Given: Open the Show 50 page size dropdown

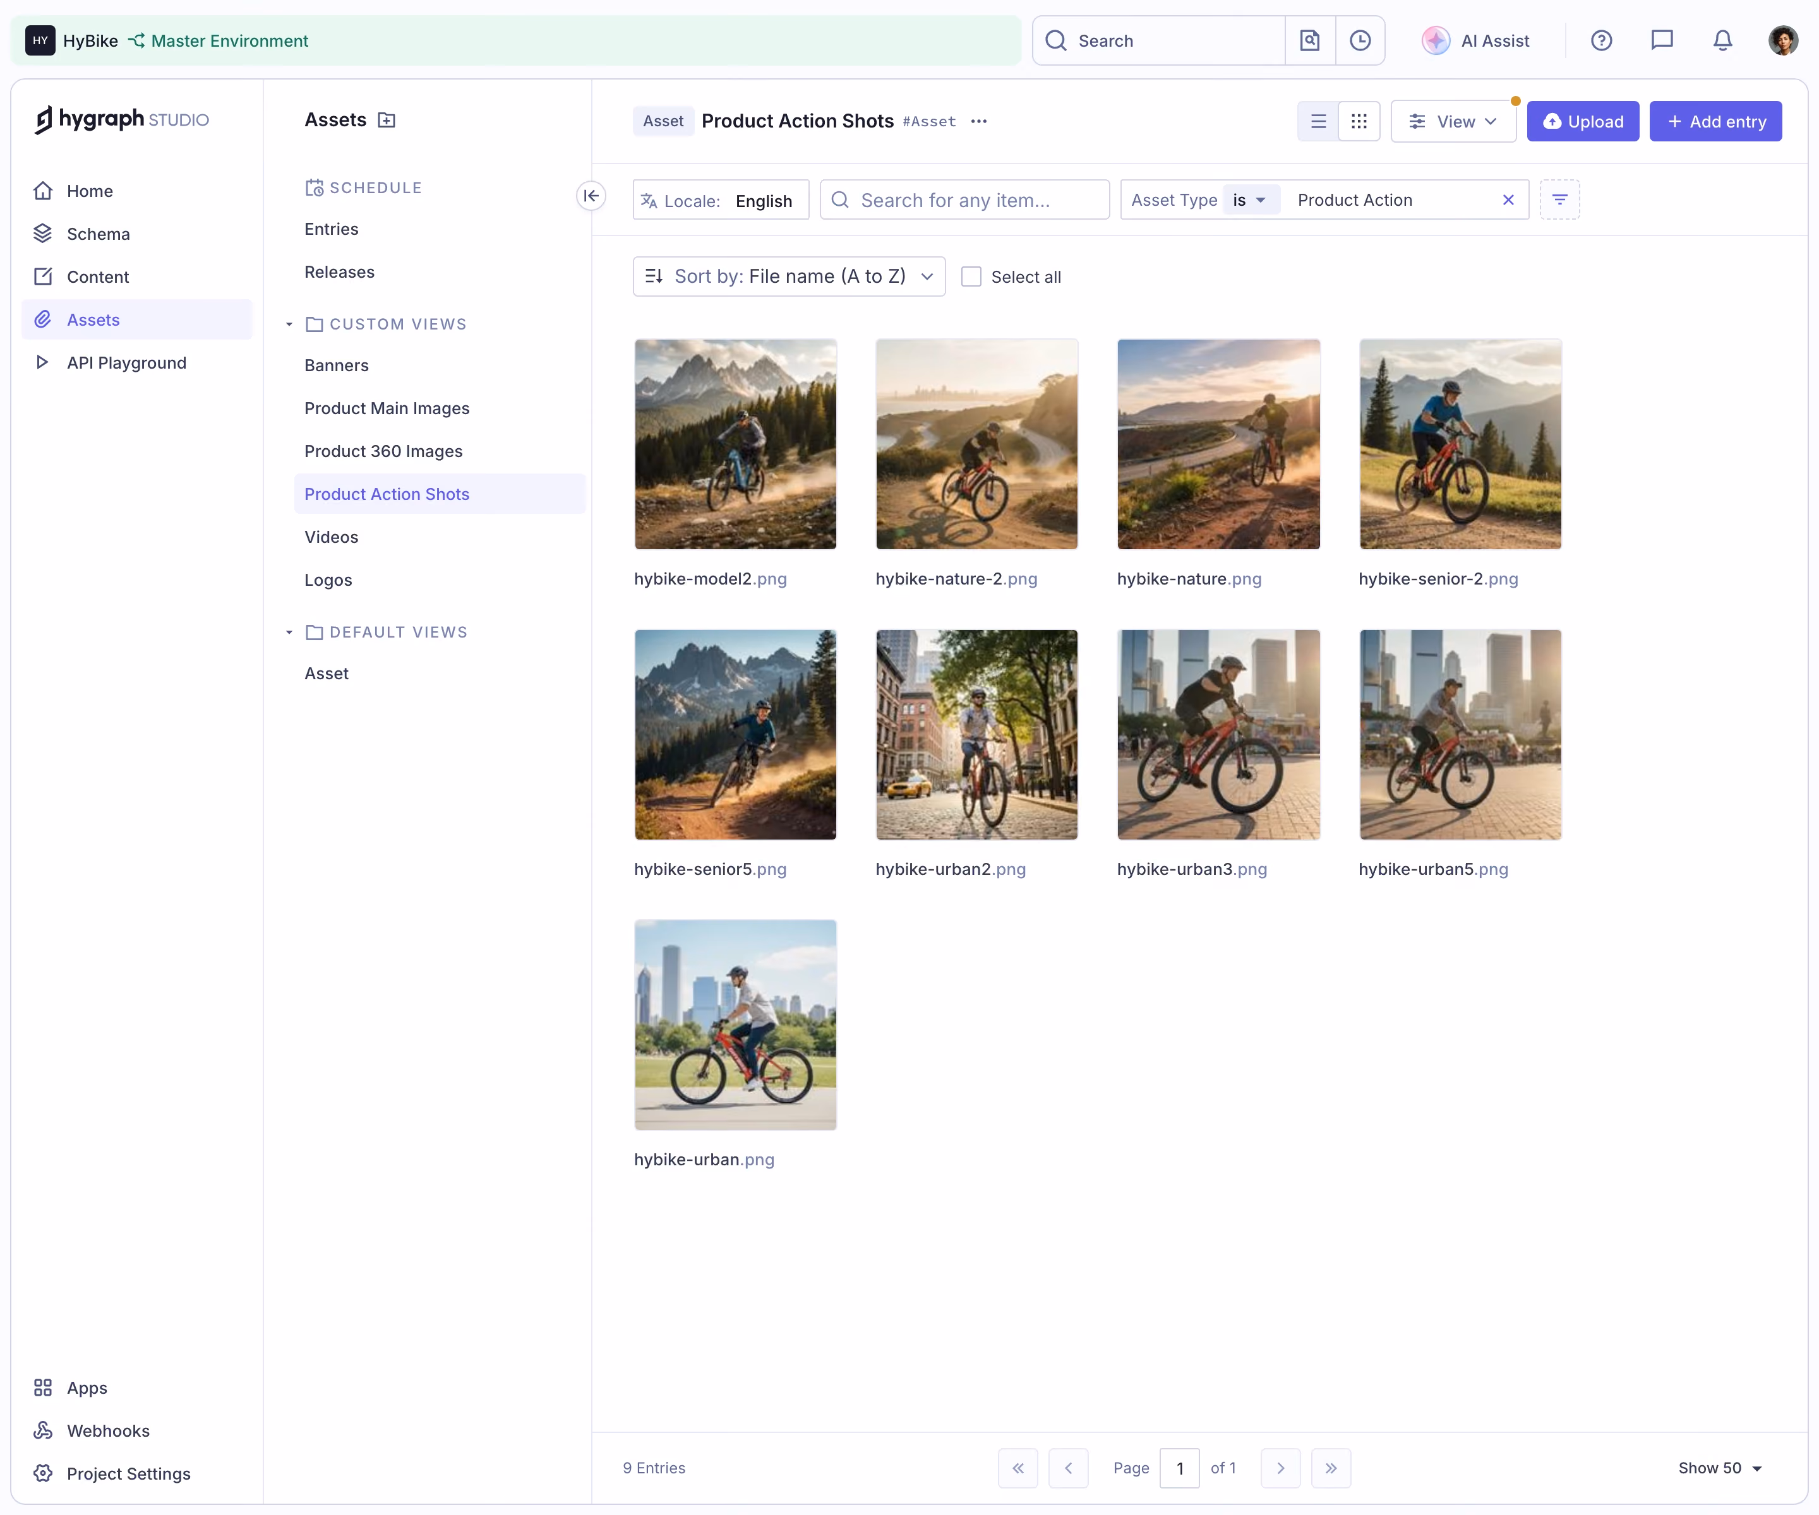Looking at the screenshot, I should click(1719, 1468).
